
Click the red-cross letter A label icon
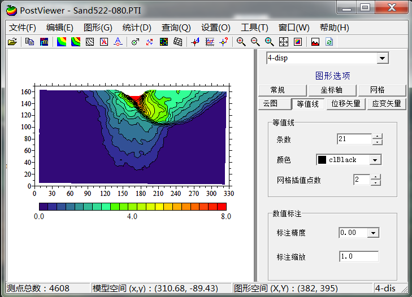pyautogui.click(x=104, y=42)
